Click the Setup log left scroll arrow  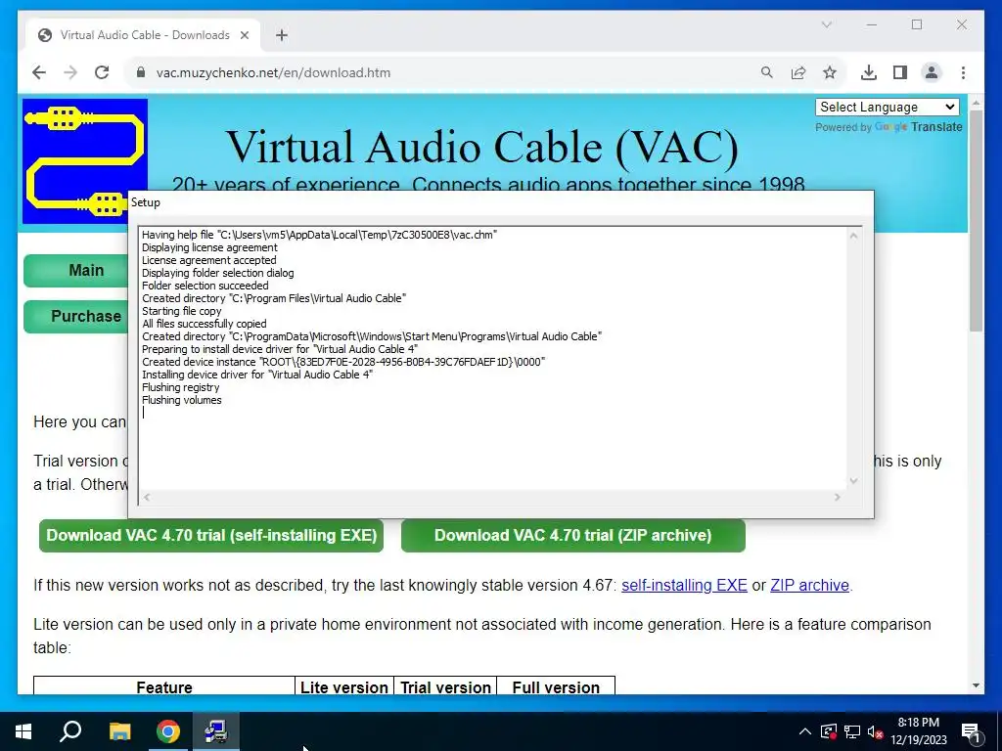pyautogui.click(x=147, y=497)
